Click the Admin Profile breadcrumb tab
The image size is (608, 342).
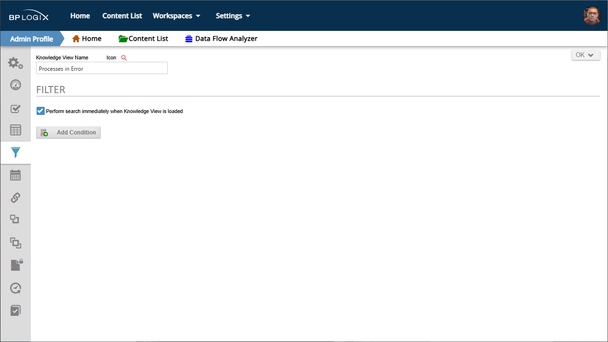pyautogui.click(x=31, y=38)
